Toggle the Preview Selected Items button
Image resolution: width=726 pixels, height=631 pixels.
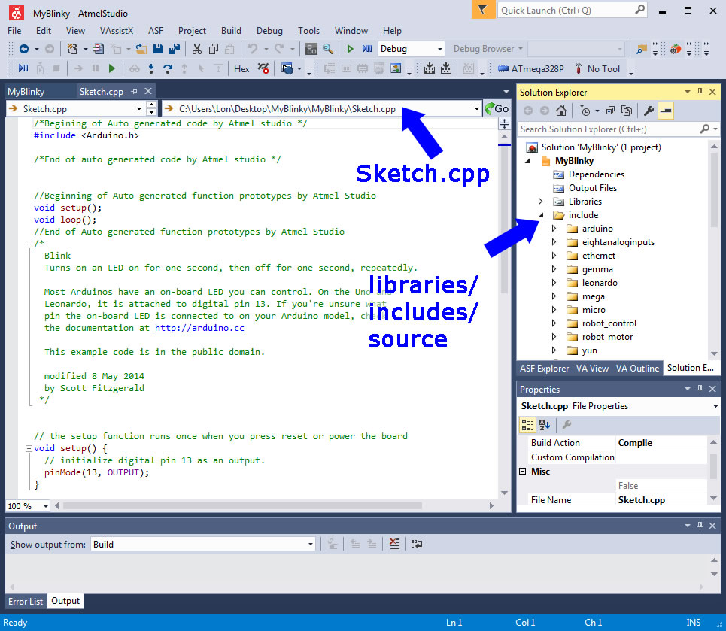pyautogui.click(x=666, y=111)
